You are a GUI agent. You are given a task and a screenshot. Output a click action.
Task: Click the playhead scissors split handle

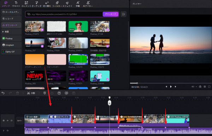[x=110, y=103]
